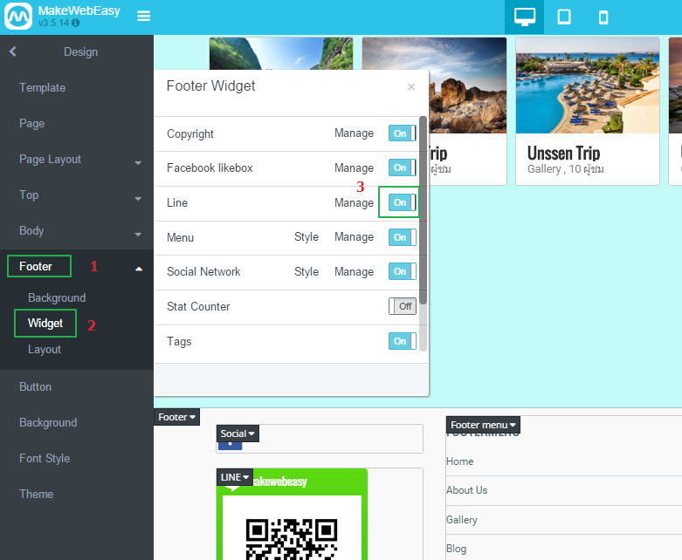Open the hamburger menu icon
This screenshot has height=560, width=682.
coord(144,17)
